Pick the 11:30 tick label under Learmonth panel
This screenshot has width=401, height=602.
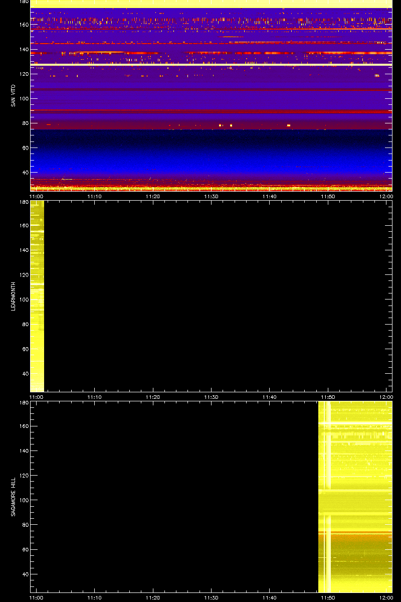[211, 397]
